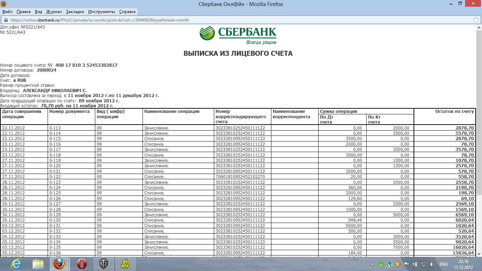Click the debit amount 20,00
Image resolution: width=482 pixels, height=271 pixels.
pyautogui.click(x=356, y=177)
